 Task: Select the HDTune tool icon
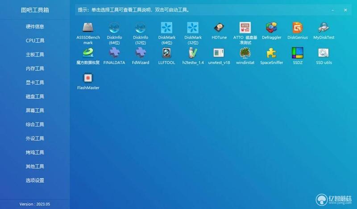[219, 28]
